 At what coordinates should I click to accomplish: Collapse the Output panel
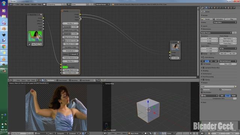point(202,82)
